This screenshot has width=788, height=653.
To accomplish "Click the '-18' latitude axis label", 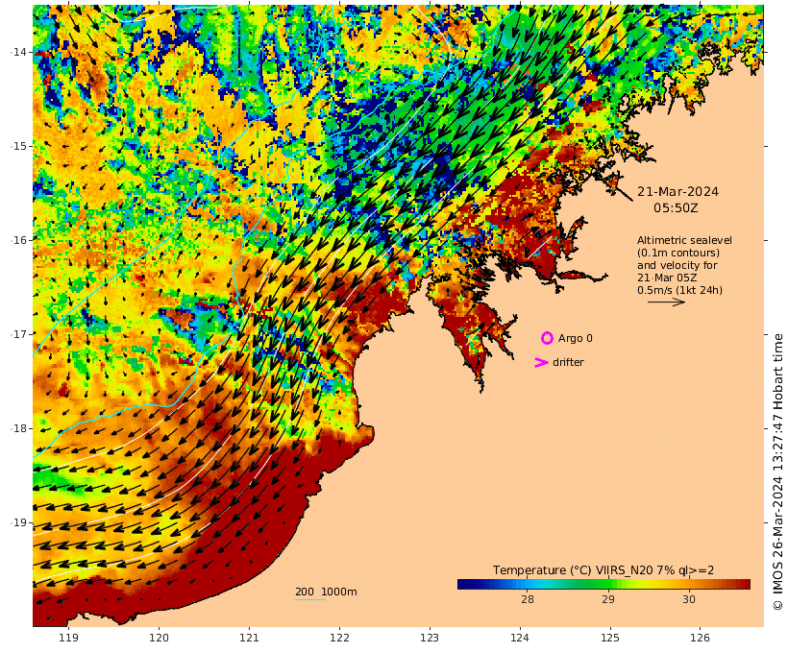I will [19, 428].
